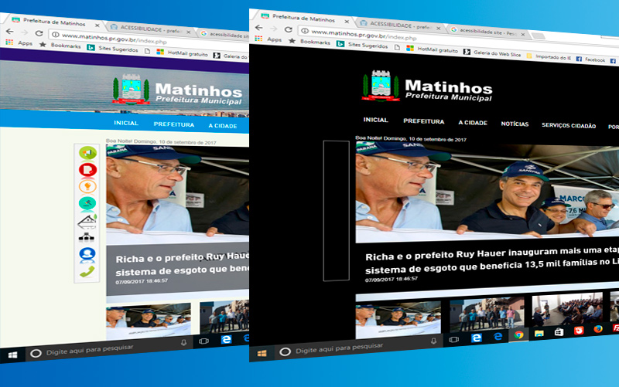Viewport: 619px width, 387px height.
Task: Select INICIAL in the left window navigation
Action: pyautogui.click(x=126, y=123)
